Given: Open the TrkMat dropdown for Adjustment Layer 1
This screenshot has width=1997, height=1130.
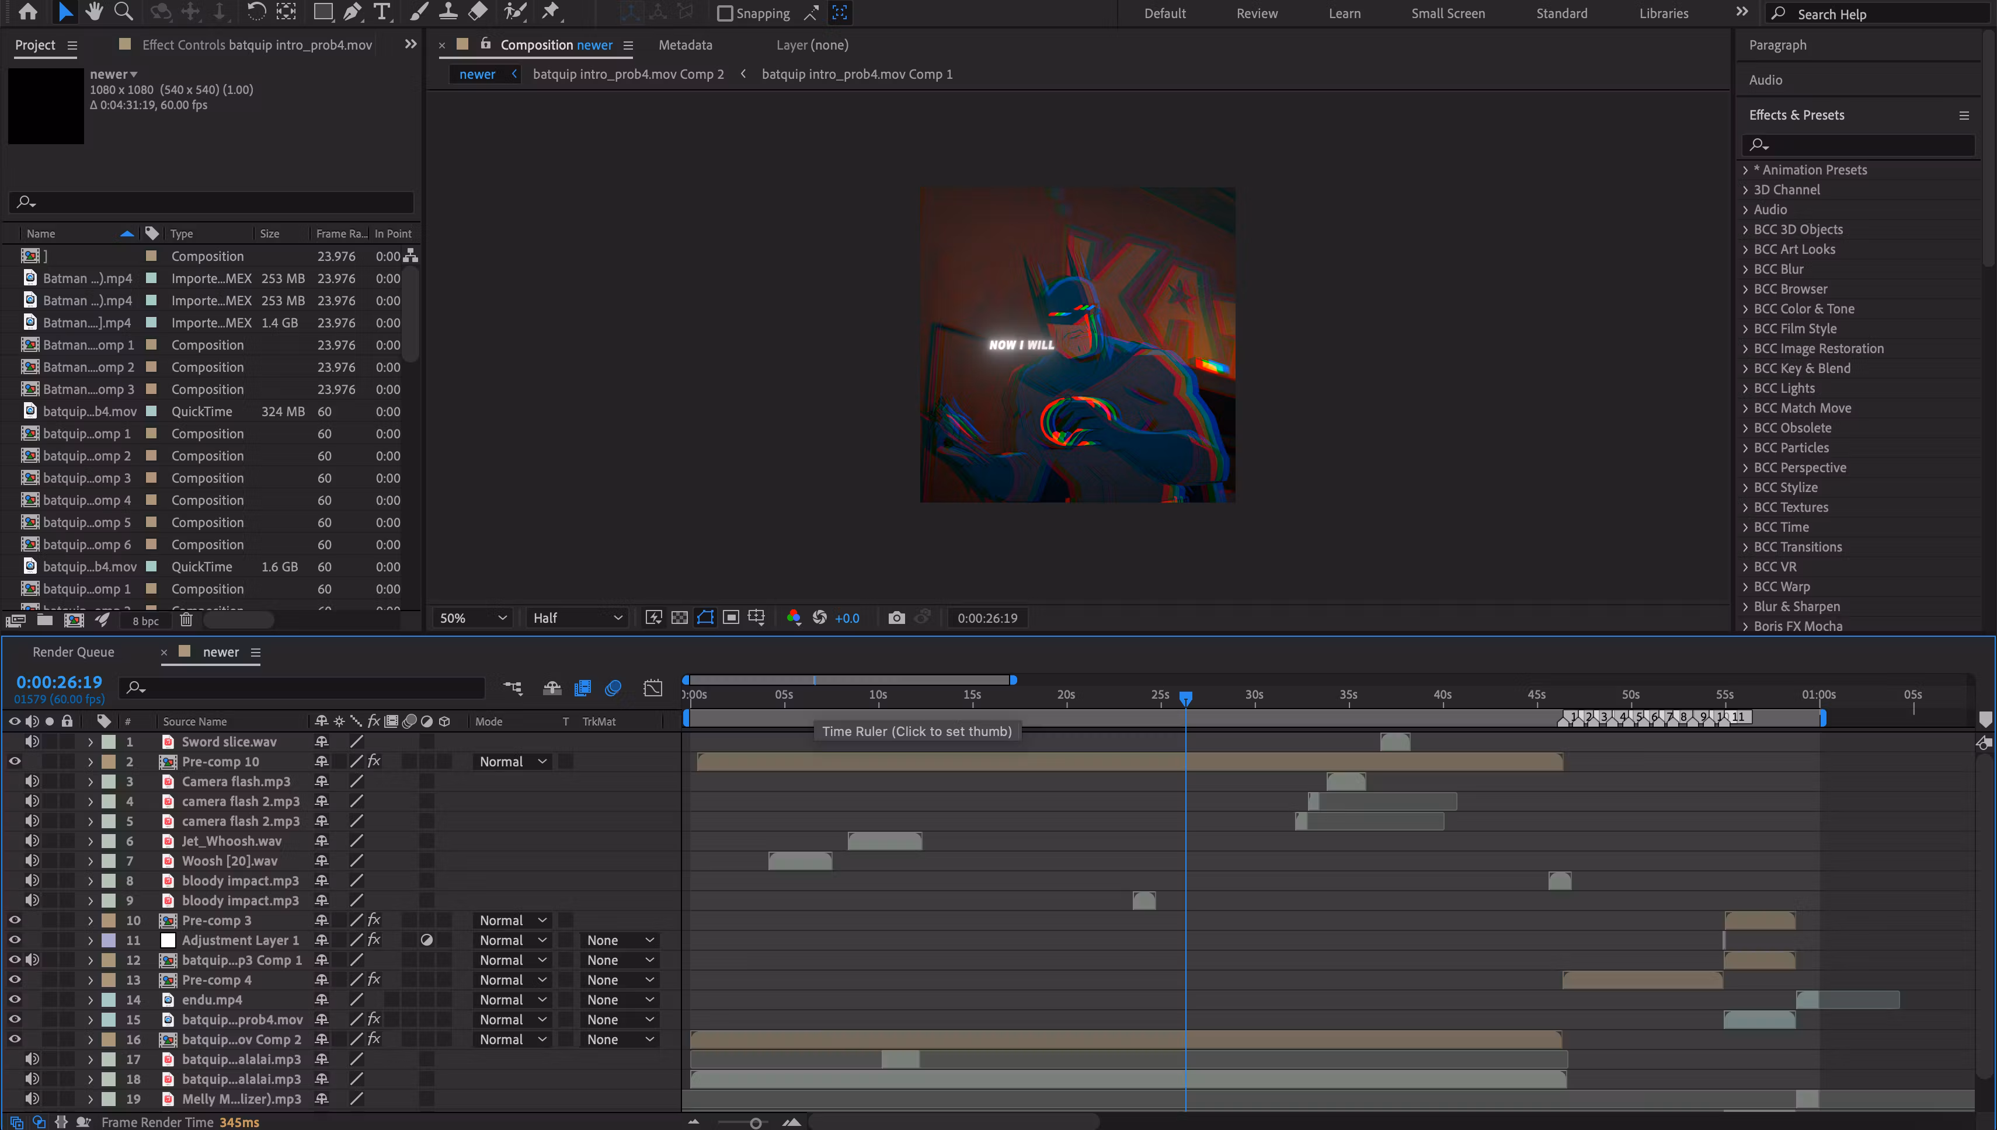Looking at the screenshot, I should (x=620, y=940).
